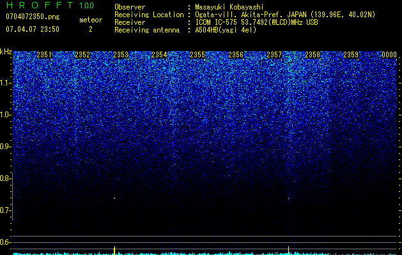Click the meteor count label
Viewport: 402px width, 255px height.
[91, 20]
